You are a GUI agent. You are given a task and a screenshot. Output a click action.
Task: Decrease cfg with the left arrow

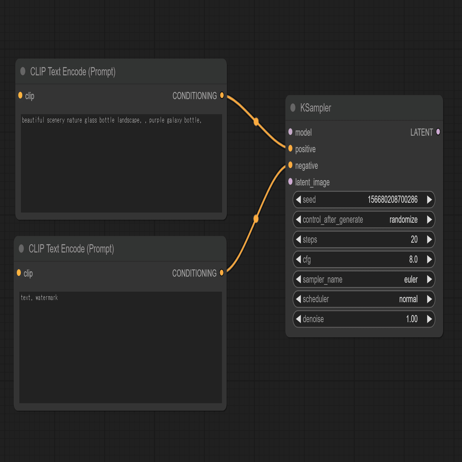click(298, 259)
